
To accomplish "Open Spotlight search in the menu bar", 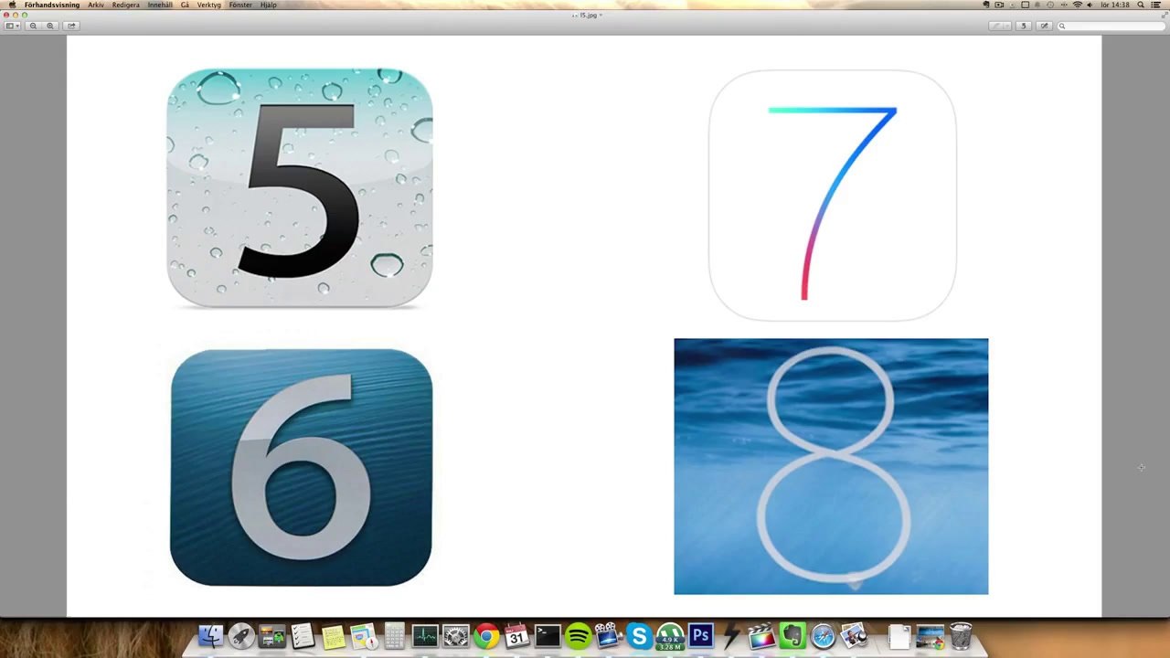I will pyautogui.click(x=1141, y=5).
